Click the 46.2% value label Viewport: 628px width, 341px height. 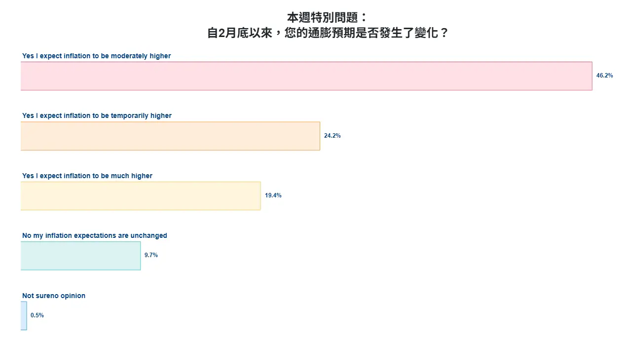tap(604, 76)
